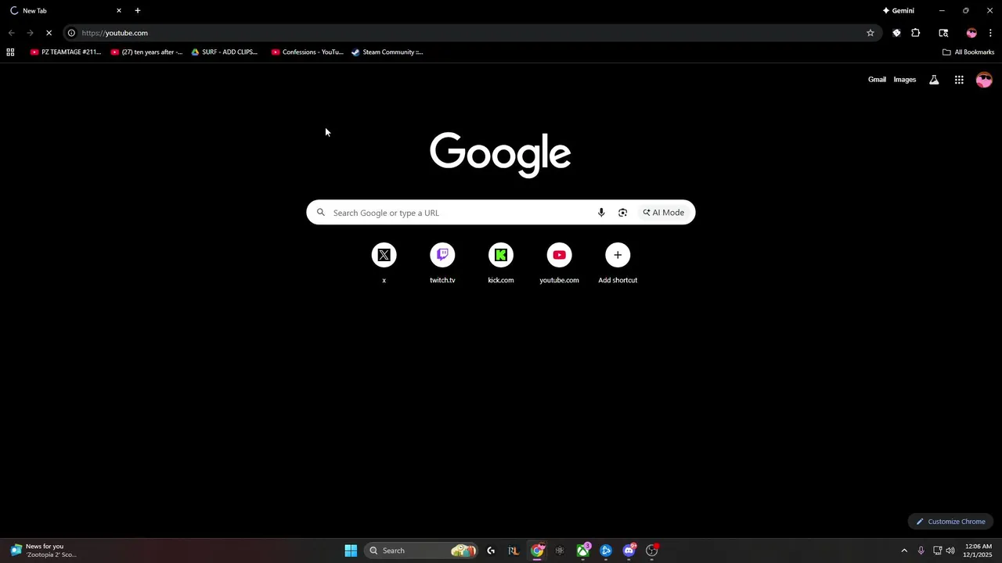Open the kick.com shortcut

pyautogui.click(x=501, y=264)
